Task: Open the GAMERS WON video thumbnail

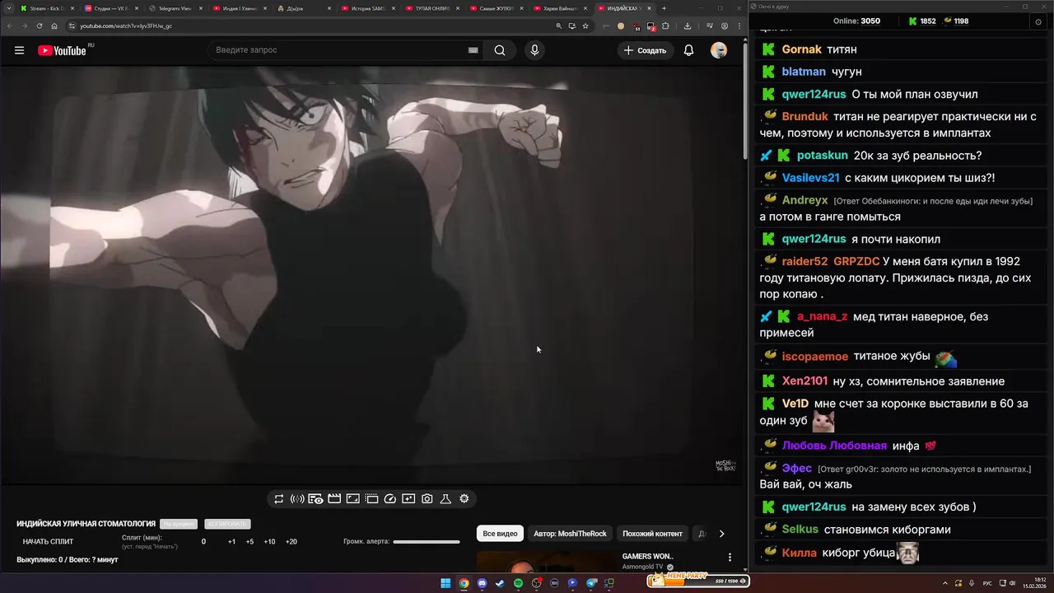Action: click(x=546, y=561)
